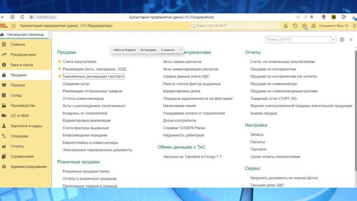357x201 pixels.
Task: Open the Банк и касса section
Action: pos(22,65)
